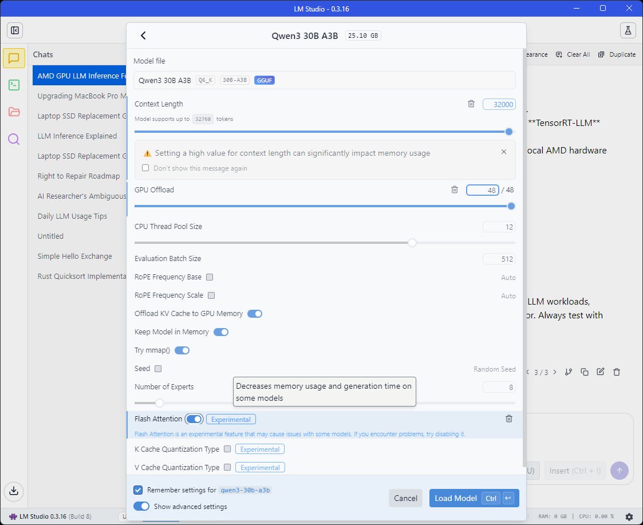Click the V Cache Experimental badge
This screenshot has width=643, height=525.
pos(260,468)
